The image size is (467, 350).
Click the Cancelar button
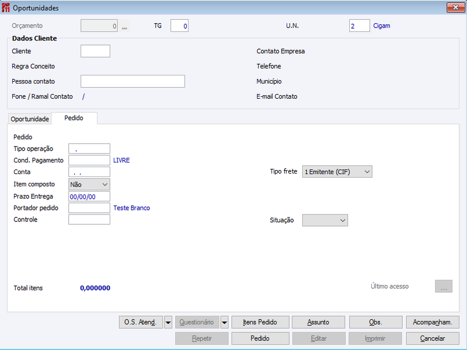(433, 338)
